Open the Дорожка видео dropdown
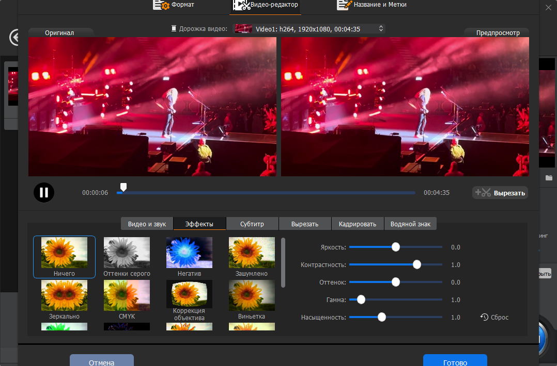 tap(308, 29)
